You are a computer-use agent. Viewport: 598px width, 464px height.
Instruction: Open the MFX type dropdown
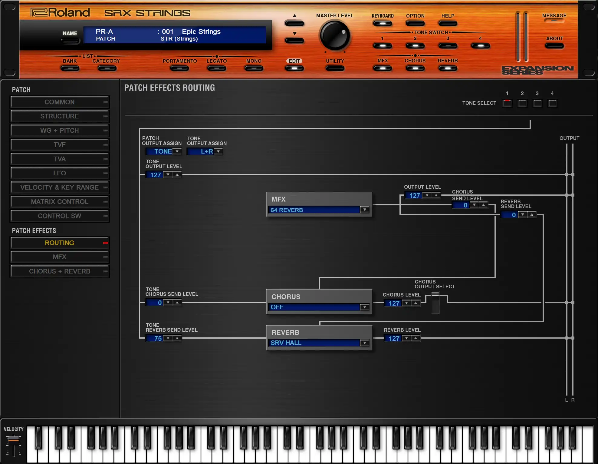364,210
